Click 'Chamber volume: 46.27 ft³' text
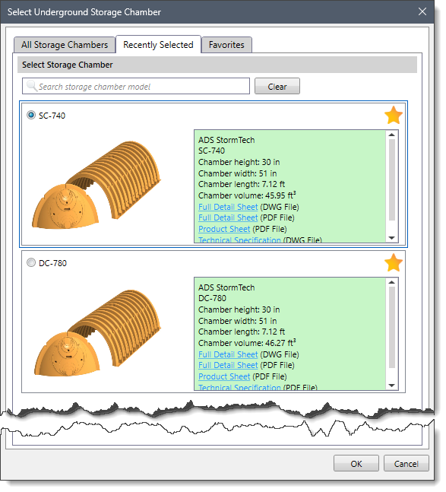This screenshot has width=446, height=492. (x=247, y=342)
